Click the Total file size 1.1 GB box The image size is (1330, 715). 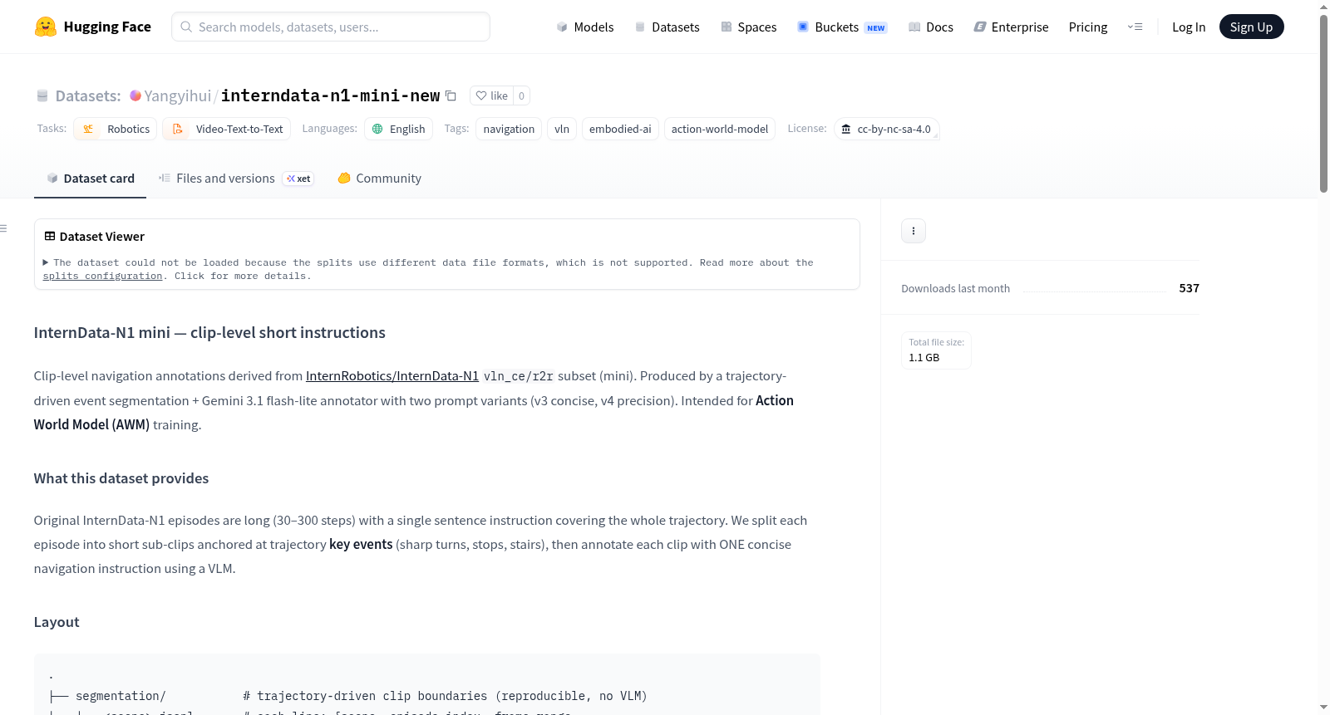coord(936,350)
